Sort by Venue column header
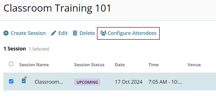The image size is (216, 111). [194, 65]
